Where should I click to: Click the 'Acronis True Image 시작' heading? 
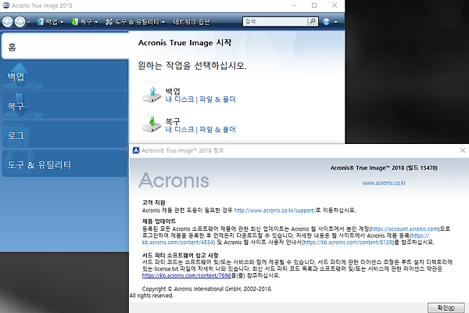pyautogui.click(x=184, y=42)
